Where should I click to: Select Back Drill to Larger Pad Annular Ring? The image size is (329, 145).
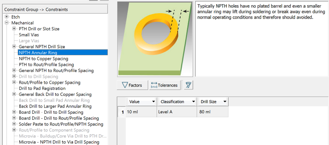pyautogui.click(x=55, y=106)
